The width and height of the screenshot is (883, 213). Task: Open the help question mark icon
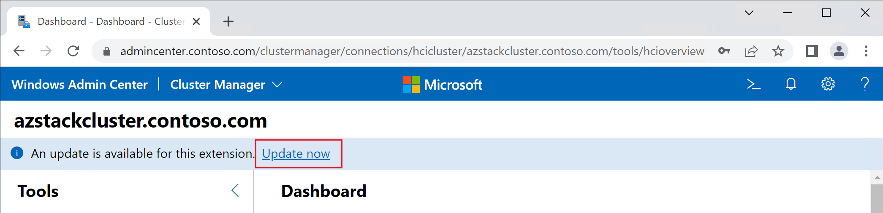865,84
